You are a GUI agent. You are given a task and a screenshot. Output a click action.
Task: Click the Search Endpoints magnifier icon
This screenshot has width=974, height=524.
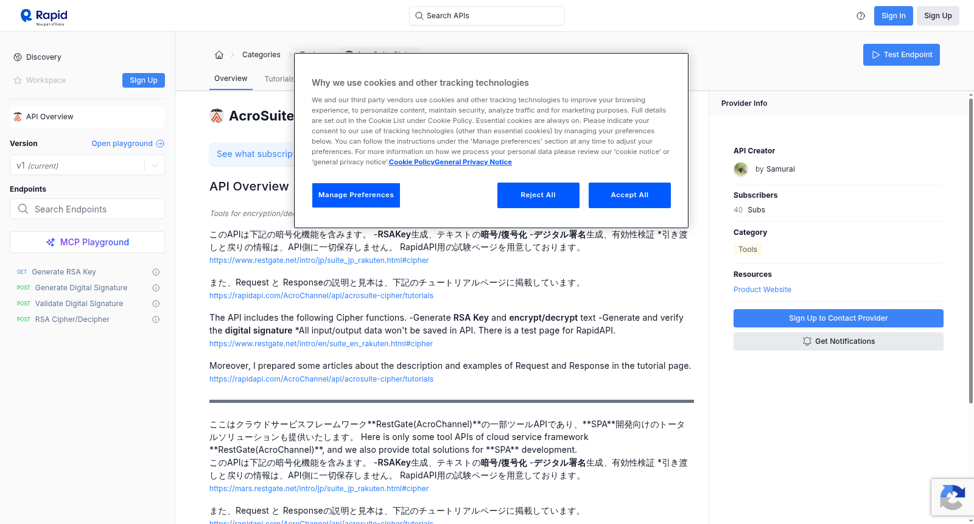point(23,209)
